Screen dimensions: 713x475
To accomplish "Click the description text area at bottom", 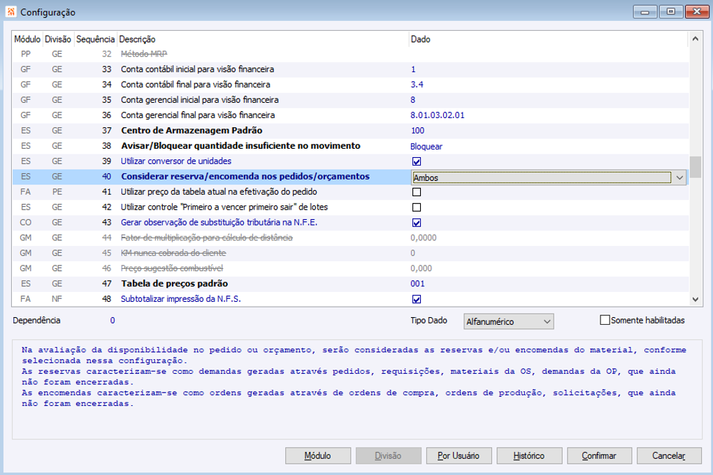I will coord(357,389).
